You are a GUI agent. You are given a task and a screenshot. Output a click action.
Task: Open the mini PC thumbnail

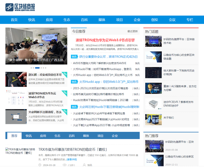(x=154, y=104)
